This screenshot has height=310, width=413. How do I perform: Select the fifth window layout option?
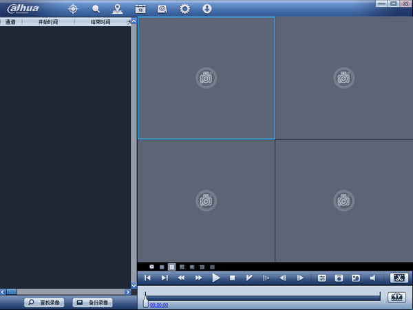(x=192, y=267)
